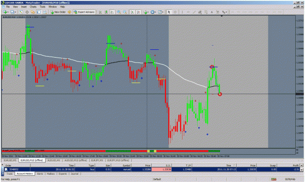Open the Window menu

(x=53, y=7)
